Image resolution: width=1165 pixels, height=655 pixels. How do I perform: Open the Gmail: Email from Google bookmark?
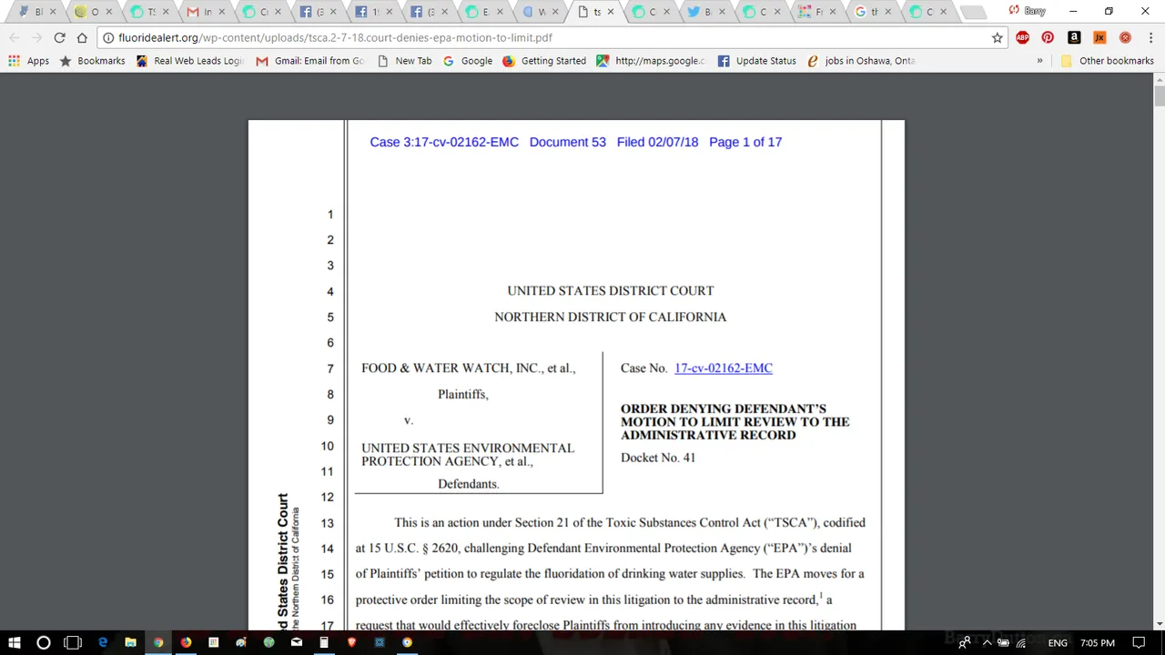310,61
